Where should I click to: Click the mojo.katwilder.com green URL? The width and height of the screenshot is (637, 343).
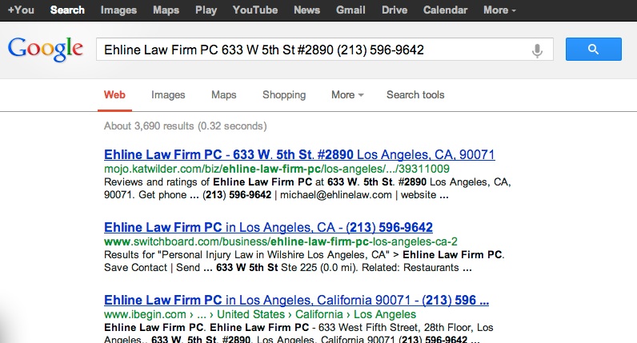[277, 169]
